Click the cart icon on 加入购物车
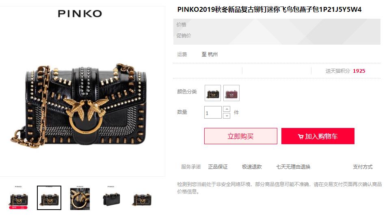Viewport: 389px width, 223px height. click(x=300, y=136)
